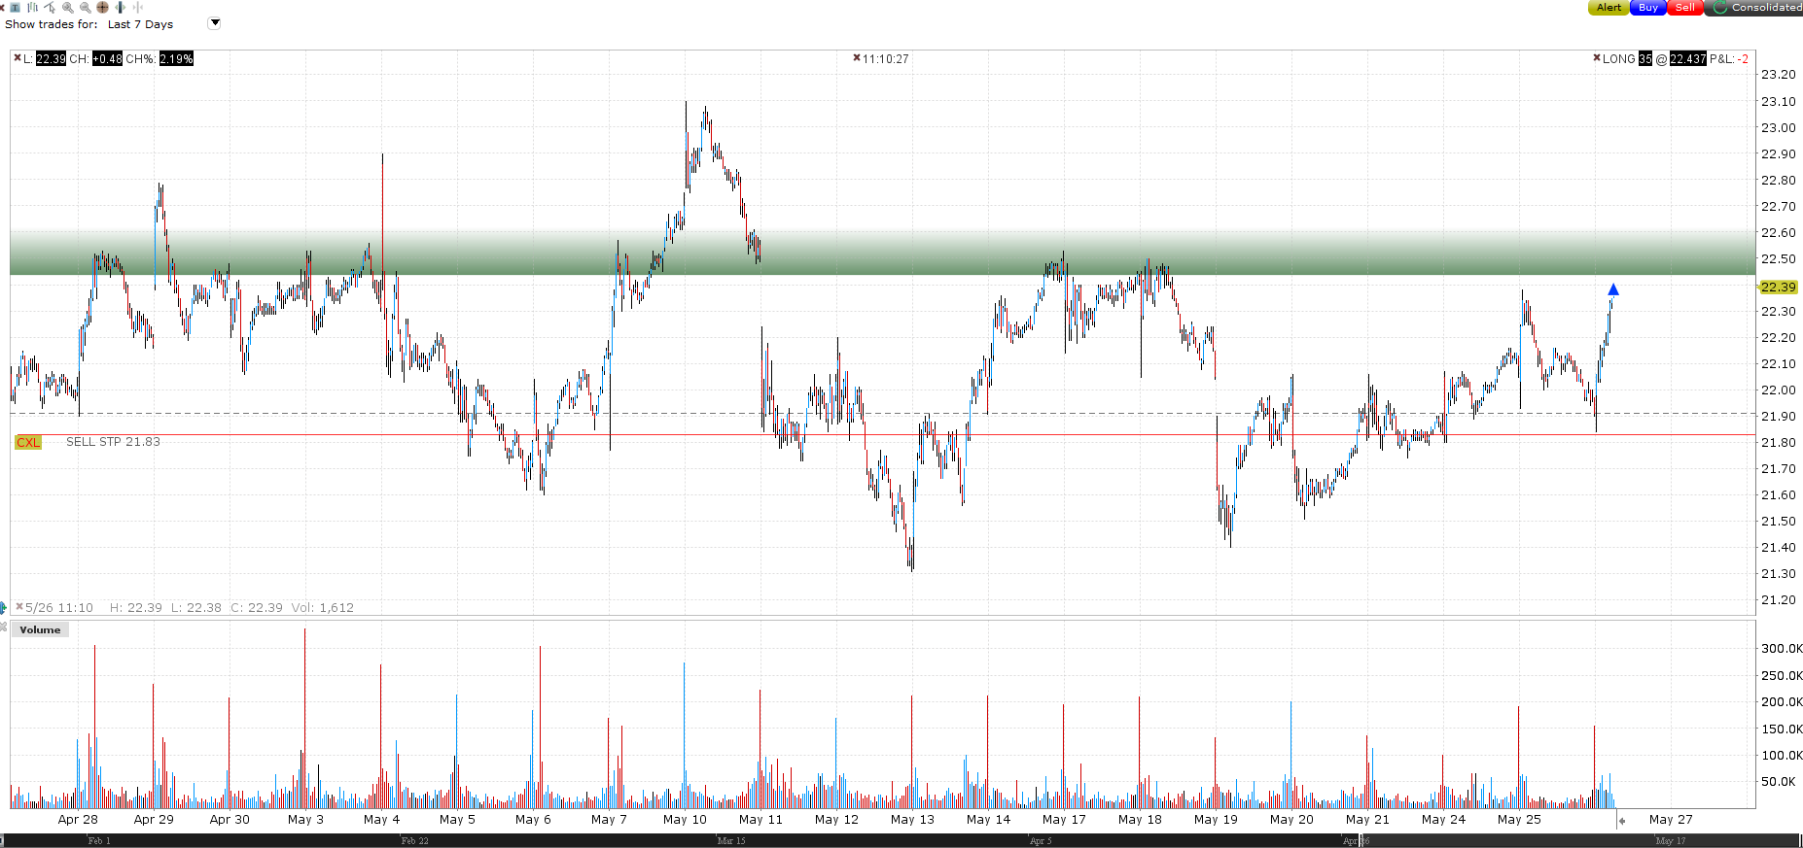Click the expand bar spacing icon
The height and width of the screenshot is (848, 1803).
[x=120, y=7]
